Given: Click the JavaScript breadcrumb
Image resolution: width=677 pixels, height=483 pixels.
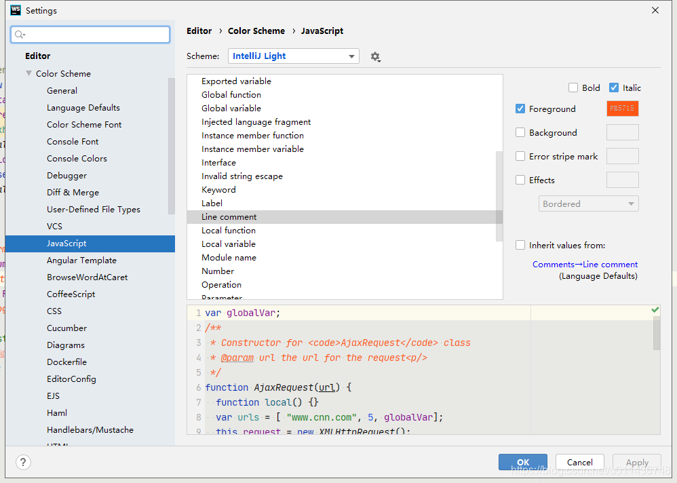Looking at the screenshot, I should click(x=322, y=31).
